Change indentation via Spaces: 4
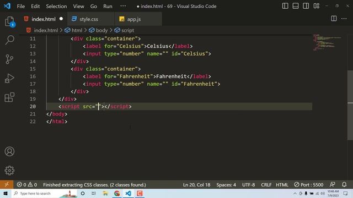 [226, 185]
